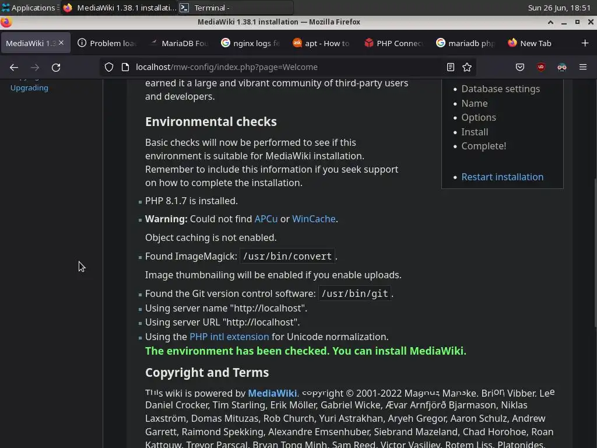This screenshot has width=597, height=448.
Task: Click the Firefox logo in title bar
Action: (x=6, y=22)
